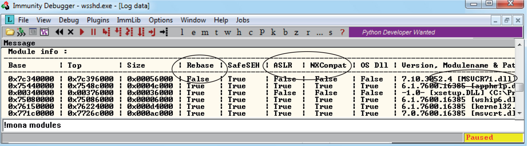527x146 pixels.
Task: Click the z toolbar button
Action: point(296,33)
